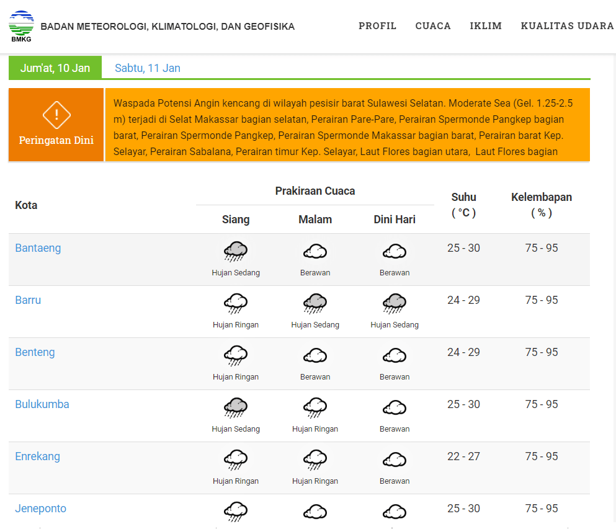Screen dimensions: 616x529
Task: Click Benteng Dini Hari Berawan icon
Action: pyautogui.click(x=395, y=355)
